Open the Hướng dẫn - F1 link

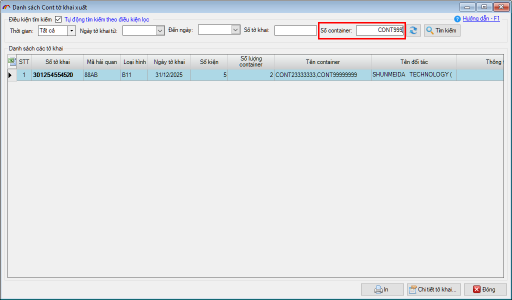pyautogui.click(x=481, y=18)
